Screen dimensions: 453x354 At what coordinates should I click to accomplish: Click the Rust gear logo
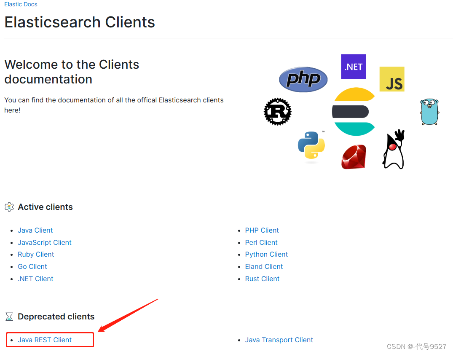(x=278, y=112)
